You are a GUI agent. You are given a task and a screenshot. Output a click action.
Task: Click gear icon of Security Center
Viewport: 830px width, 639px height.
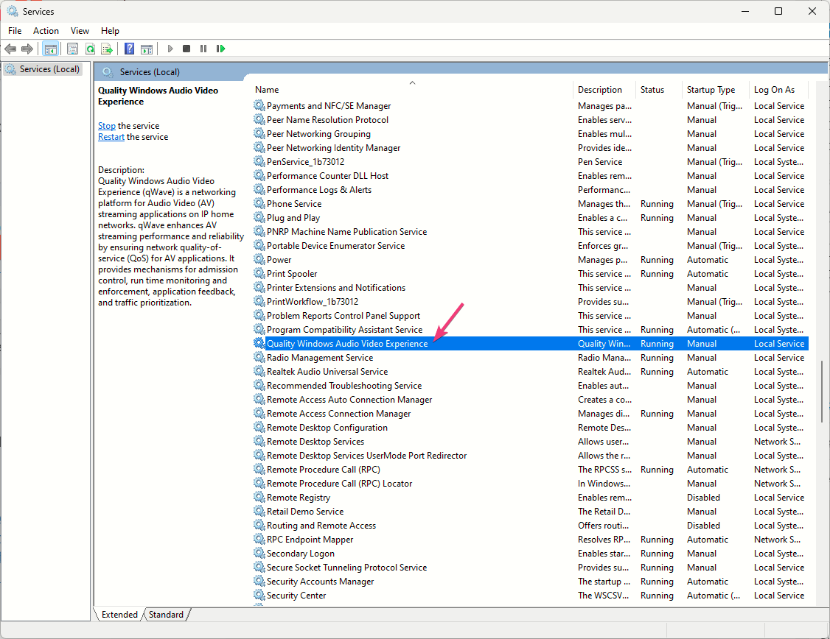coord(259,595)
